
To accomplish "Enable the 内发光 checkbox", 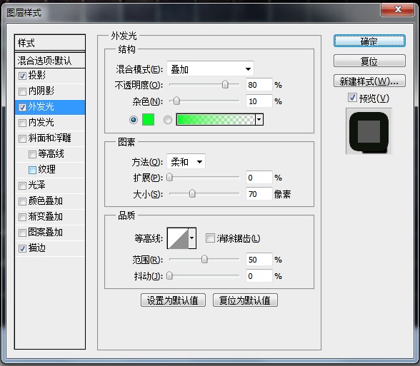I will click(22, 123).
